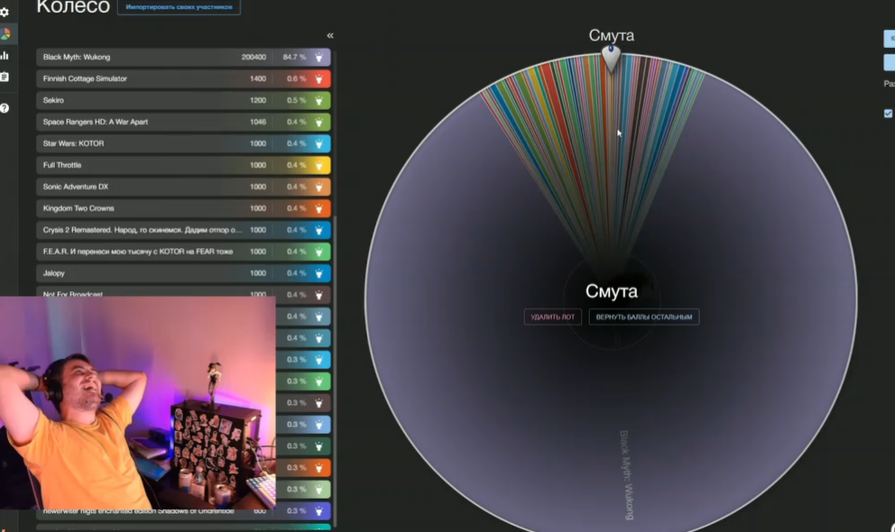Click the spotlight icon on the Sekiro row
Screen dimensions: 895x532
[319, 100]
